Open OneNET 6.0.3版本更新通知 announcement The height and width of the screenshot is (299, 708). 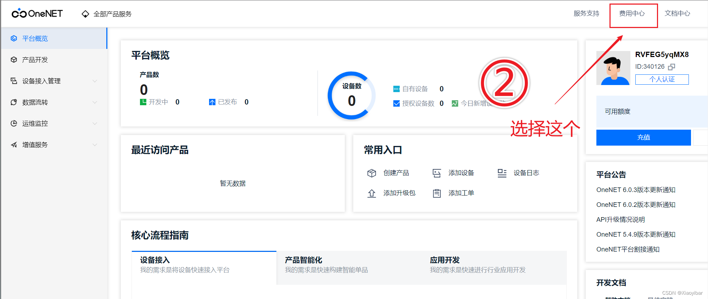[636, 190]
